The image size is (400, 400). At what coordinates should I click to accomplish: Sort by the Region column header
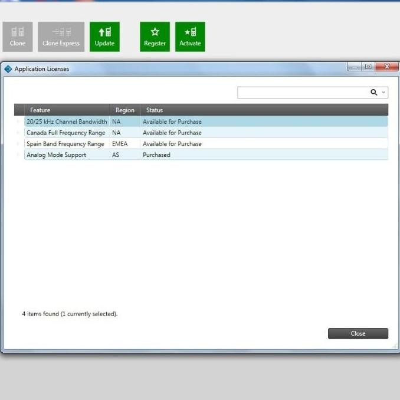coord(124,110)
